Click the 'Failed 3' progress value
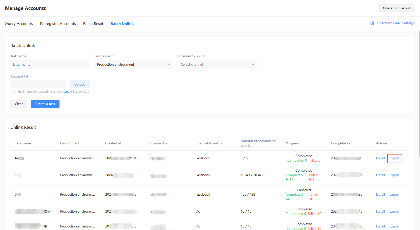Image resolution: width=420 pixels, height=230 pixels. pos(314,160)
